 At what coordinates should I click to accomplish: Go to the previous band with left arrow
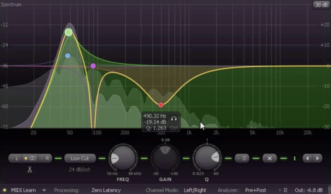(x=307, y=158)
